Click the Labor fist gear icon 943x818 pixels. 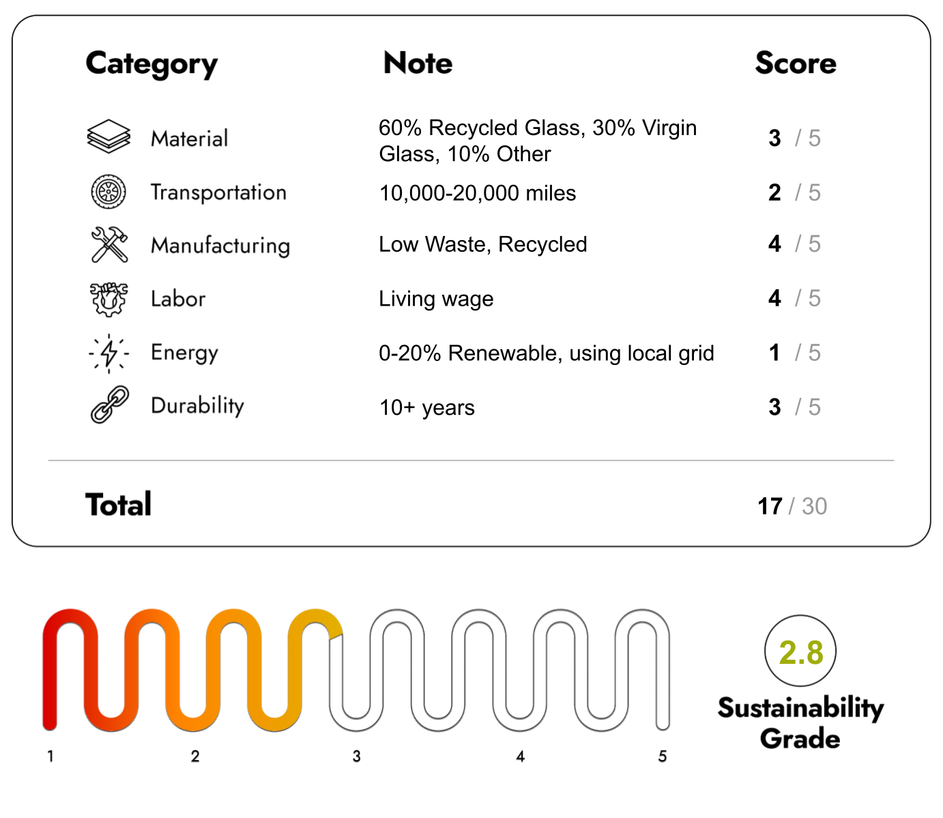click(x=108, y=299)
